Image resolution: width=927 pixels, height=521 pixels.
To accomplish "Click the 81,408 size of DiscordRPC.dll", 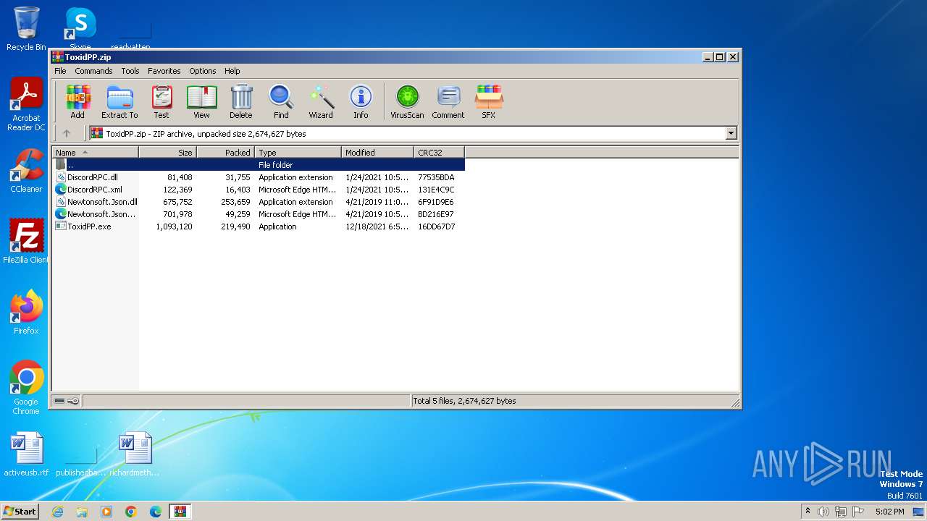I will point(180,177).
